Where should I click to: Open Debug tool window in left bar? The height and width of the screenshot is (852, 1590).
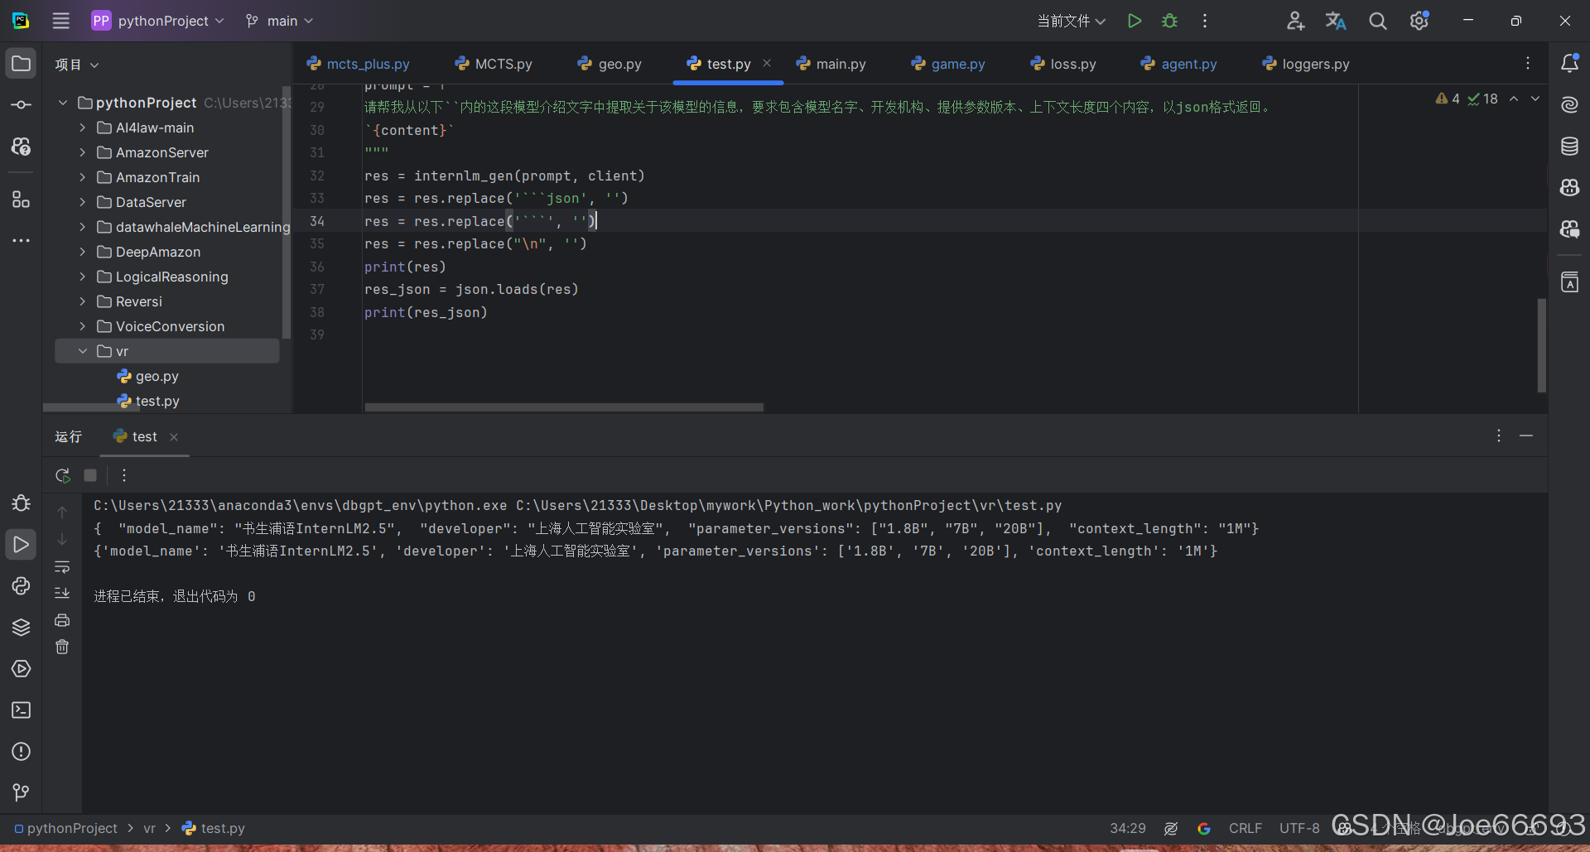[x=22, y=503]
